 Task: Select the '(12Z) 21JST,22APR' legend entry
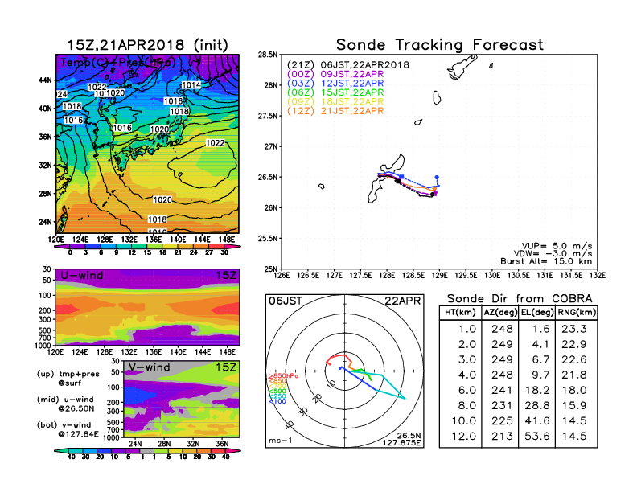tap(335, 111)
